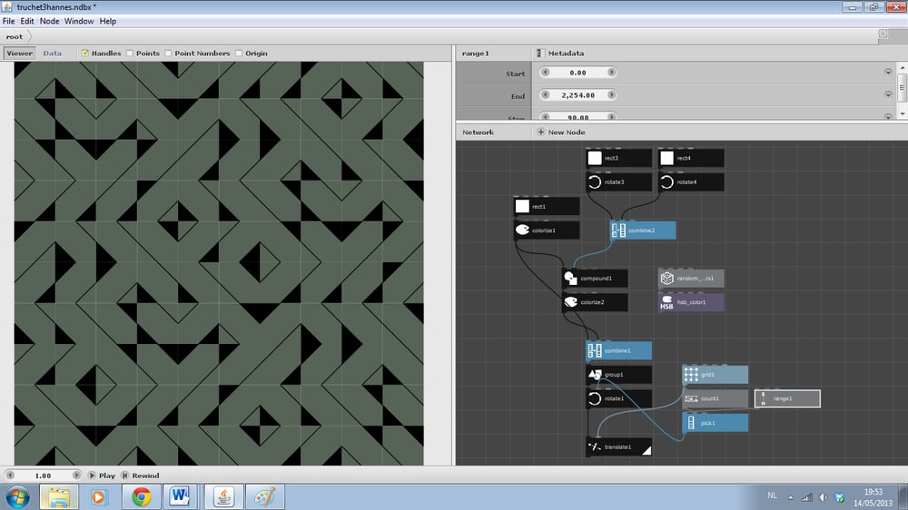Switch to the Viewer tab
908x510 pixels.
[x=20, y=54]
